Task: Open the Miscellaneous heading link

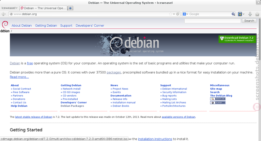Action: (x=220, y=85)
